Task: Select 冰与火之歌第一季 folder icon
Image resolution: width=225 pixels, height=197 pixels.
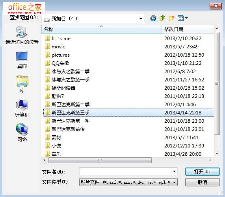Action: [x=47, y=79]
